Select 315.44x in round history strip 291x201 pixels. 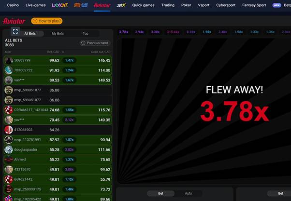click(173, 32)
